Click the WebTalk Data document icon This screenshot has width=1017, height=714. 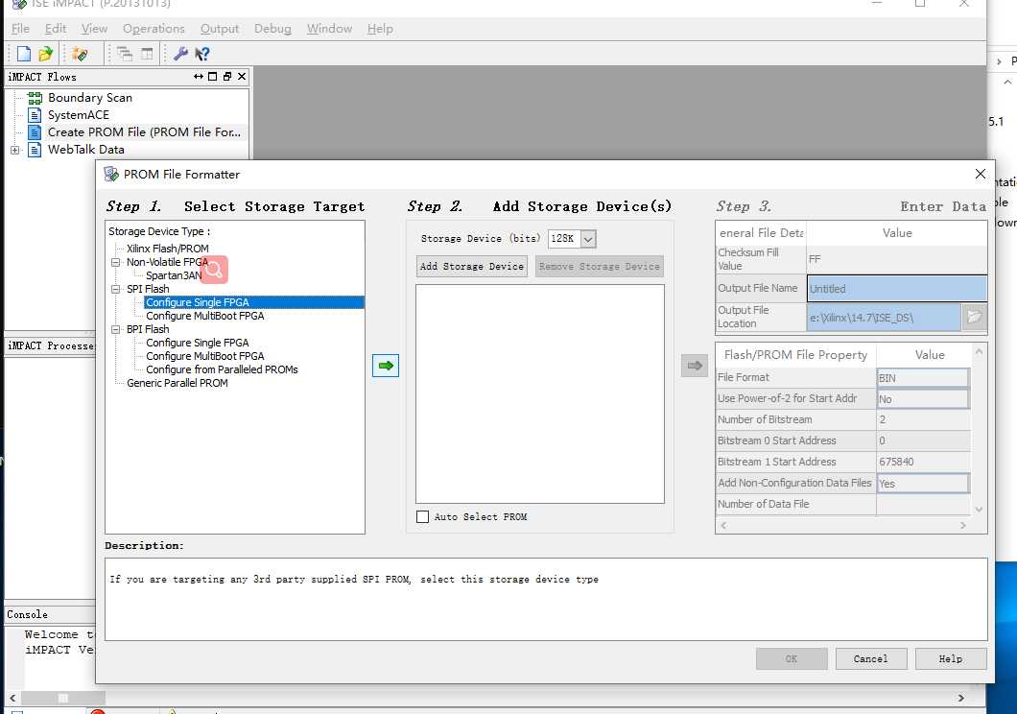(x=35, y=150)
